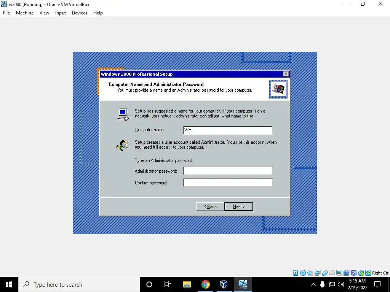Open Cortana from the taskbar
Screen dimensions: 390x292
[x=149, y=284]
